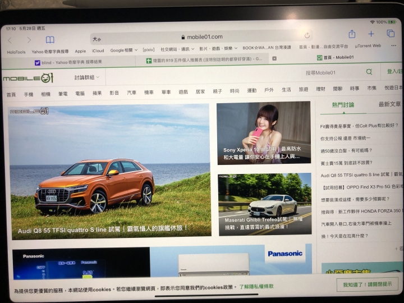Screen dimensions: 404x303
Task: Open discussion Fit賣得貴是事實
Action: click(359, 126)
